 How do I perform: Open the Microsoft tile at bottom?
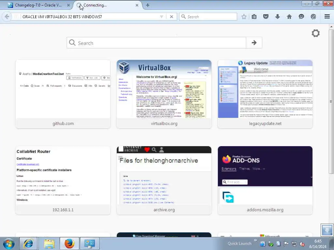click(x=265, y=235)
